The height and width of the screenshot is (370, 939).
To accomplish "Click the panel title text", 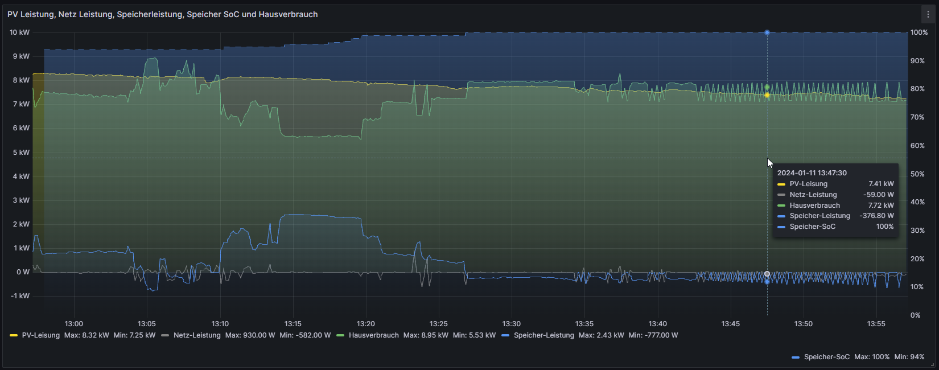I will [x=162, y=14].
